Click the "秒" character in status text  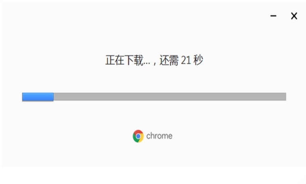(x=198, y=60)
